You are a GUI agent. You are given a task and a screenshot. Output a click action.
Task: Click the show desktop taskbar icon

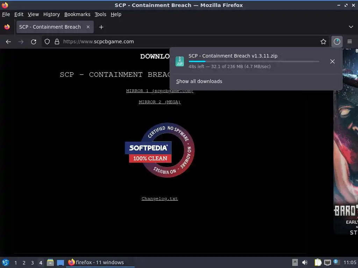coord(60,262)
